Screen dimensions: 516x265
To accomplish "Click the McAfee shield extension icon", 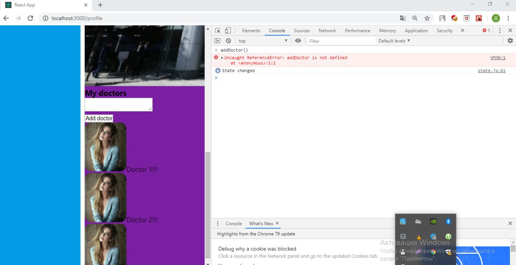I will pyautogui.click(x=466, y=18).
